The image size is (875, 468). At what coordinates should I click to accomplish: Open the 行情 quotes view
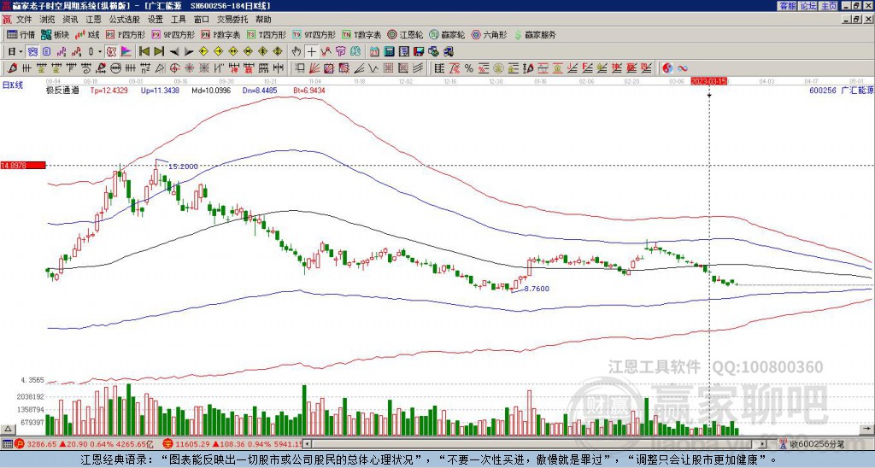click(x=21, y=34)
